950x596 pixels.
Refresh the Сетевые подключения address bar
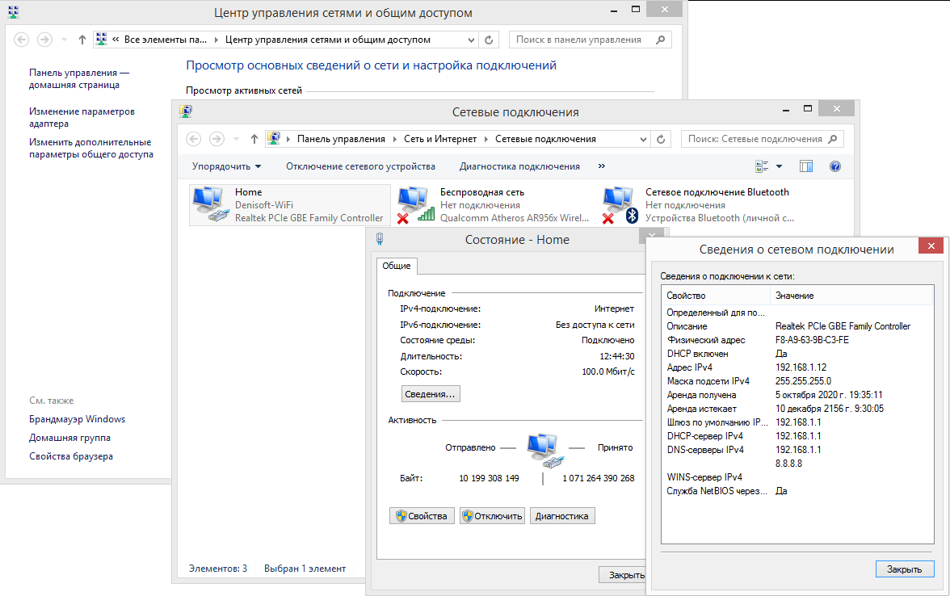coord(662,139)
